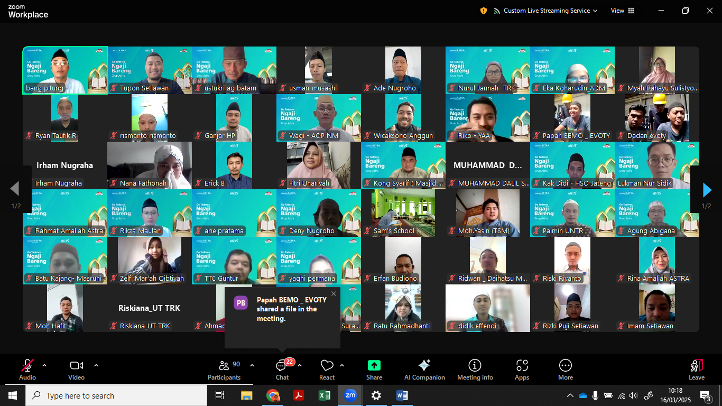
Task: Click the Leave meeting button
Action: 696,370
